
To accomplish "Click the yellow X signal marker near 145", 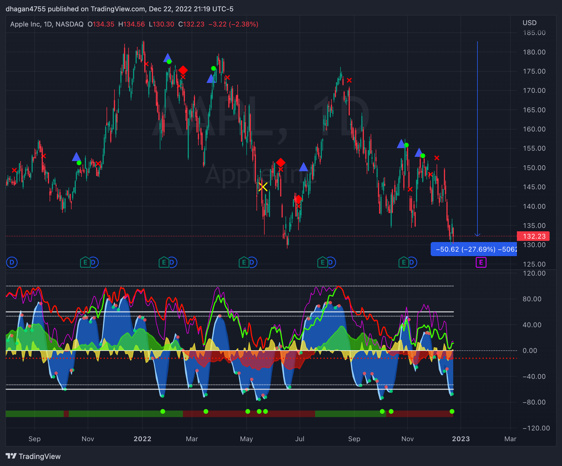I will [x=263, y=187].
